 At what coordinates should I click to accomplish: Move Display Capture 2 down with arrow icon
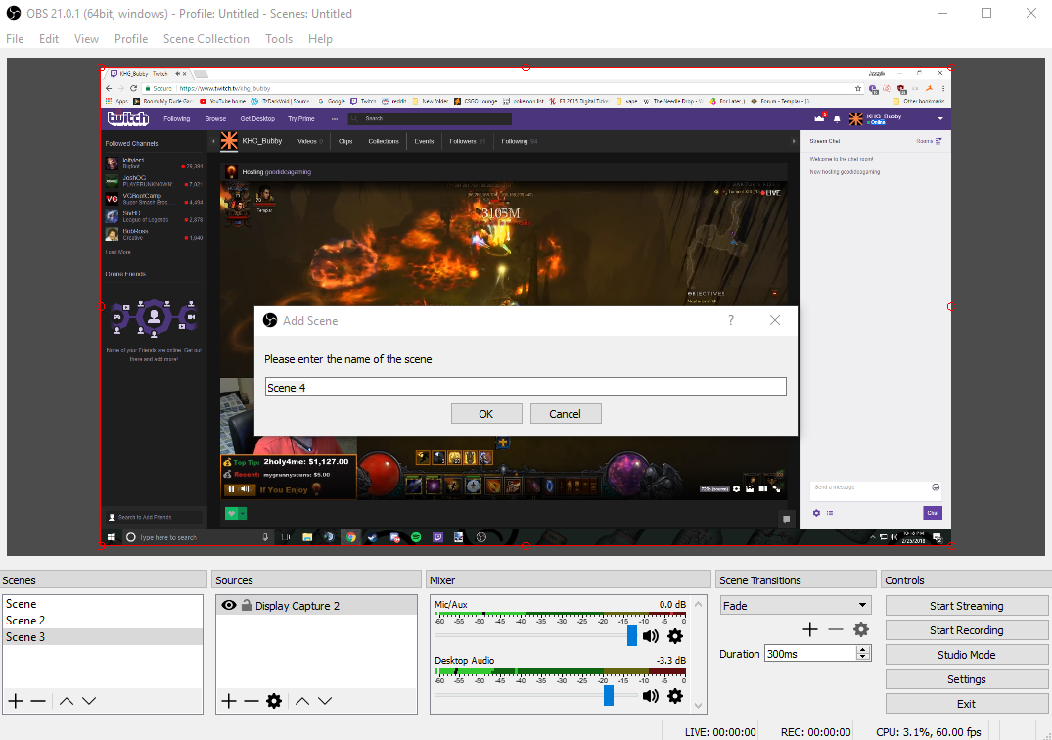[x=324, y=701]
